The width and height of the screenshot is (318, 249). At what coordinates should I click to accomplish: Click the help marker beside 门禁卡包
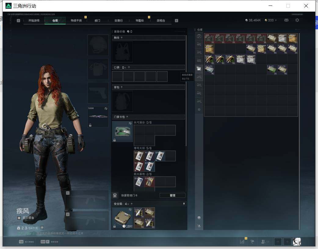click(127, 117)
